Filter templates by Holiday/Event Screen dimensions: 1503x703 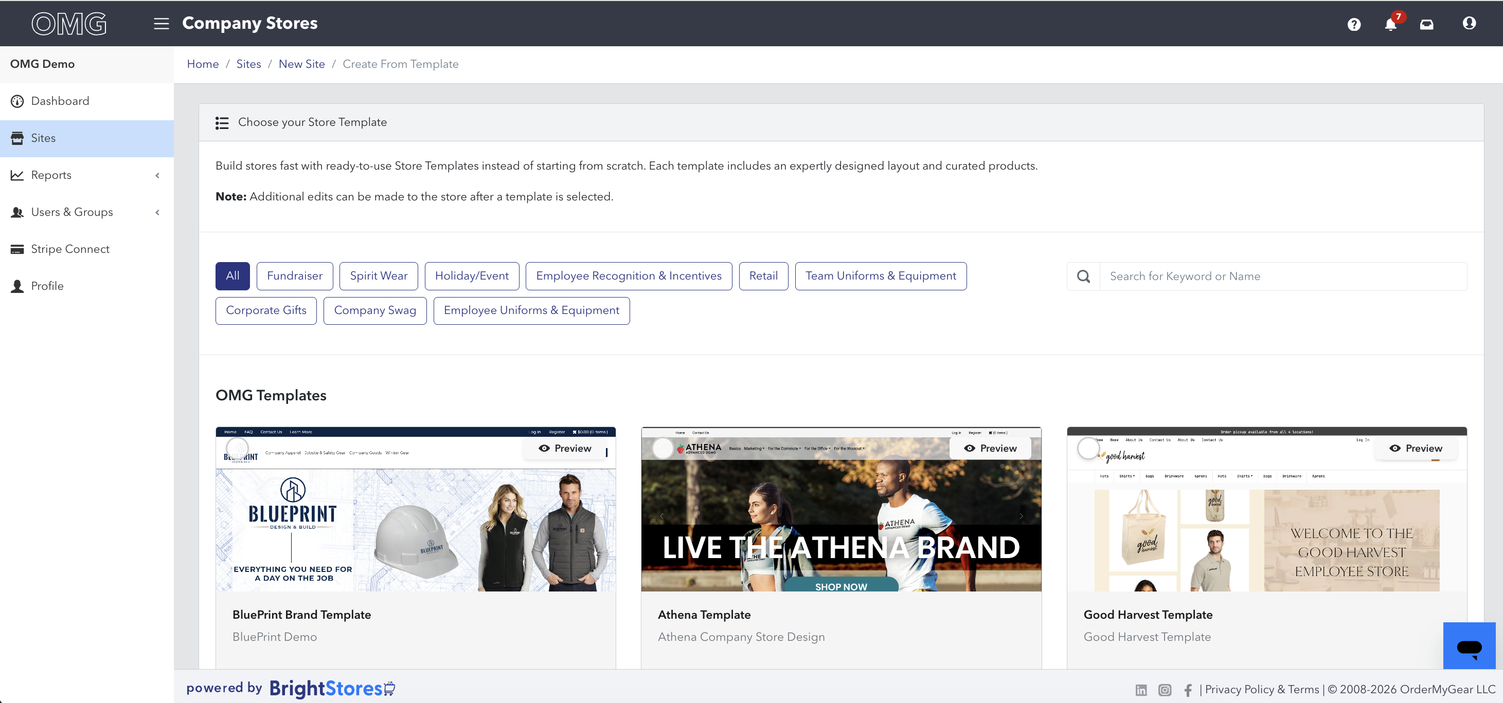pos(472,276)
